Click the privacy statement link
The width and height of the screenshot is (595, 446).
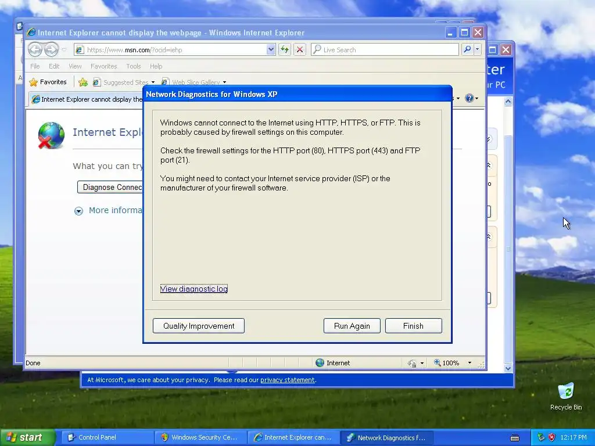tap(287, 380)
